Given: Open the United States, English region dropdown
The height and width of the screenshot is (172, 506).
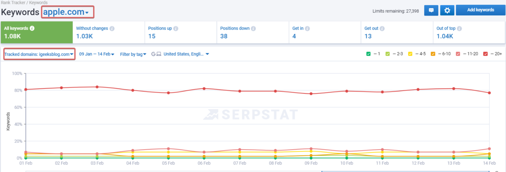Looking at the screenshot, I should coord(186,54).
